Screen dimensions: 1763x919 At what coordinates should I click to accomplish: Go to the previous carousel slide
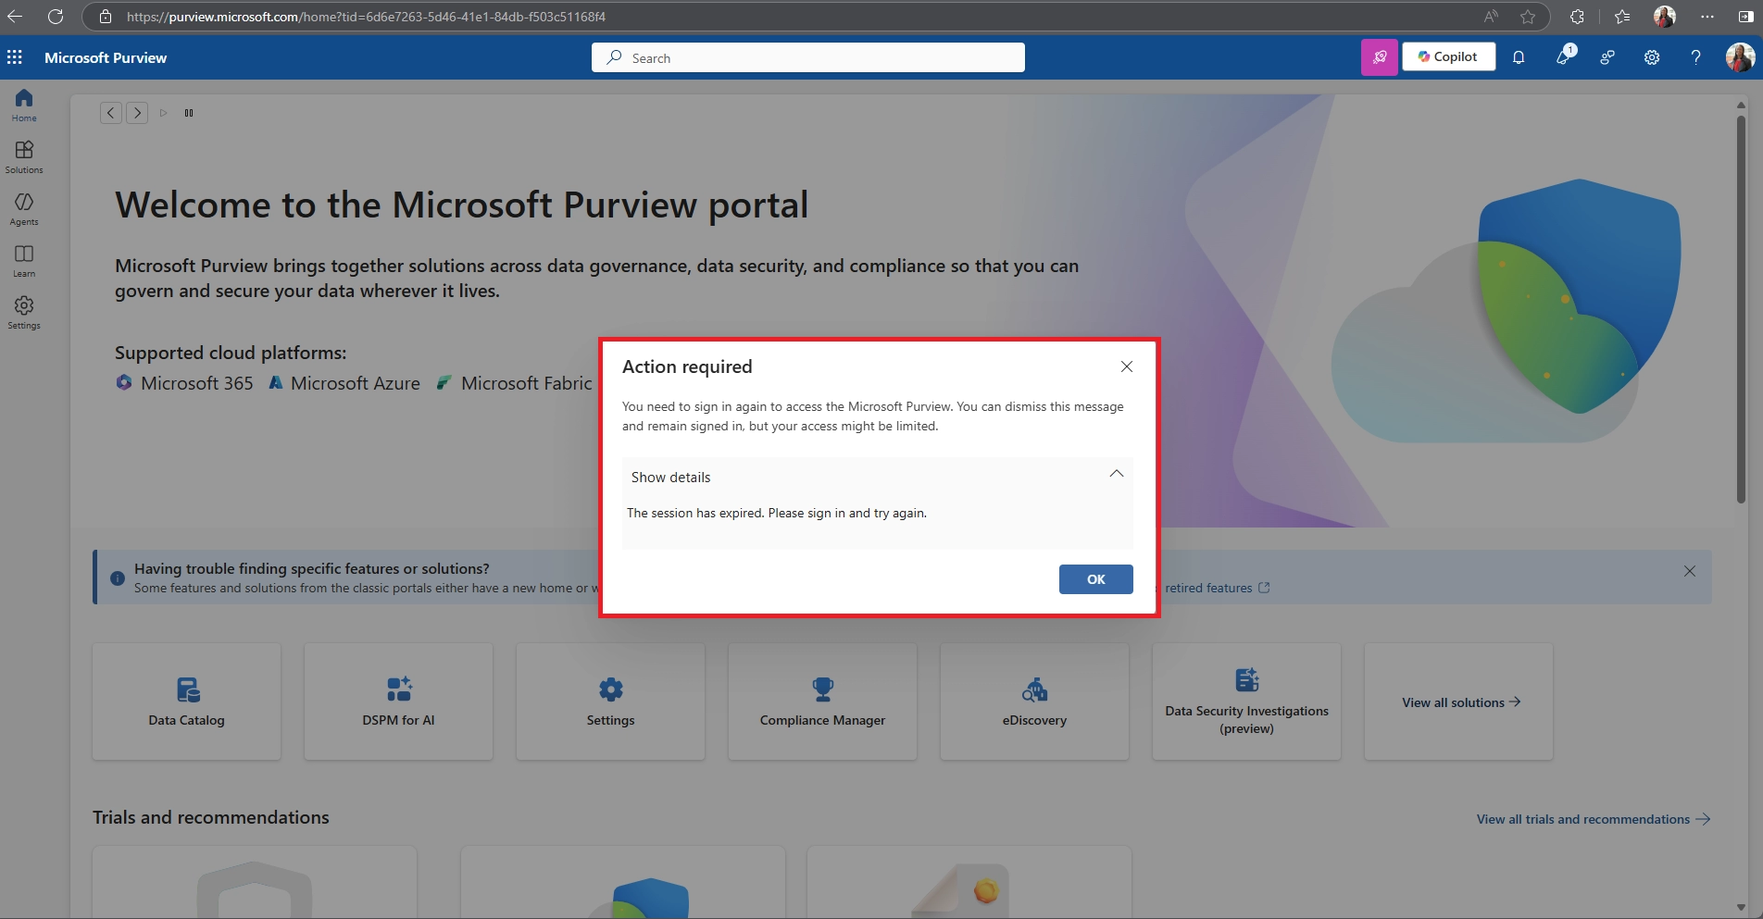click(x=110, y=113)
